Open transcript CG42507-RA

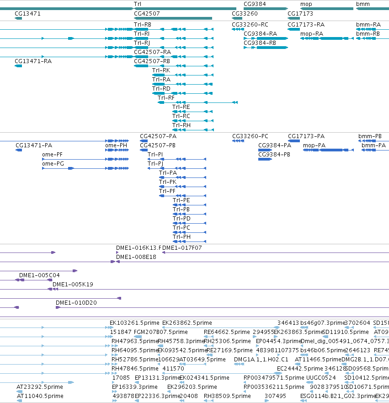153,52
